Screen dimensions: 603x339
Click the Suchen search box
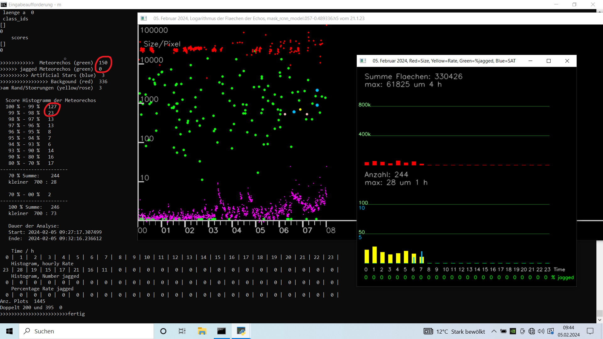[87, 331]
